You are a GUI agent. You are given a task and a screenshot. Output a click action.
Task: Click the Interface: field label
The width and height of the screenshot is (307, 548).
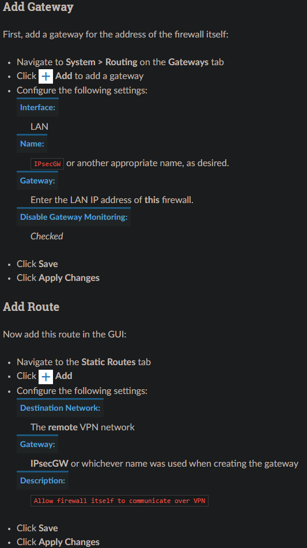point(37,107)
